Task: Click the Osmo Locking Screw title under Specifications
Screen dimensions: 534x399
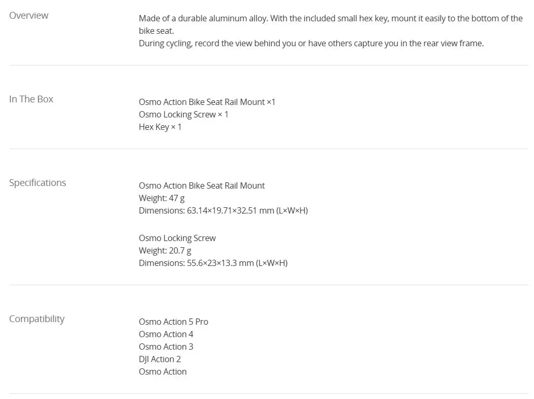Action: pos(177,238)
